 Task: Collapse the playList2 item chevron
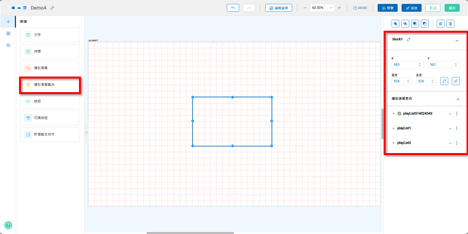coord(450,143)
